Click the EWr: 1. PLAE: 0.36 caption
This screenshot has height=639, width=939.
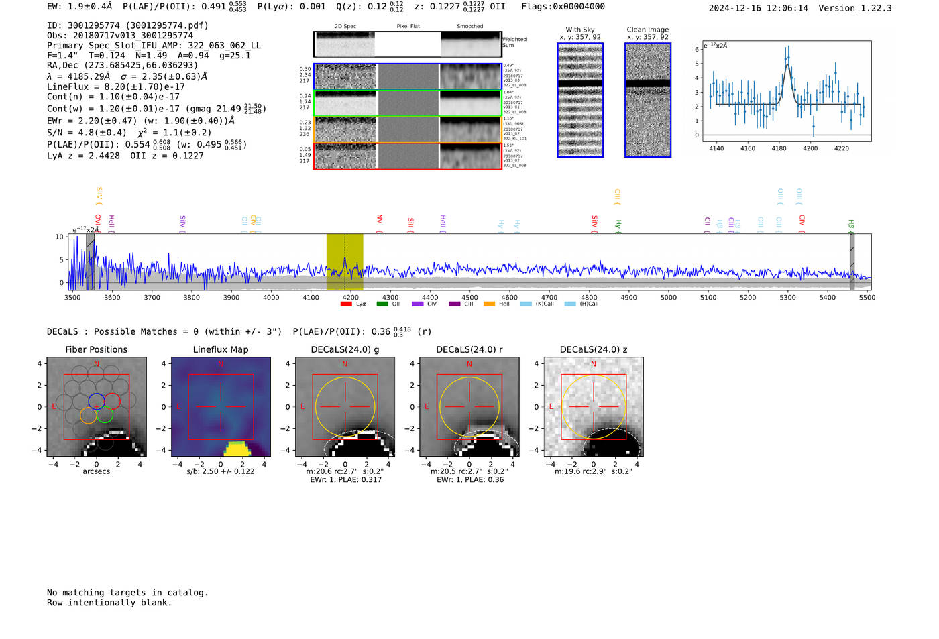point(469,480)
